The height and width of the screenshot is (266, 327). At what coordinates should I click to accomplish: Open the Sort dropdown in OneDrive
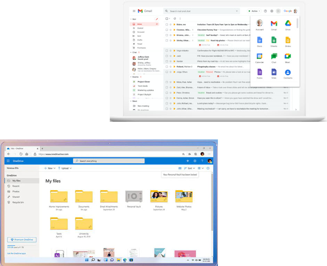tap(190, 168)
